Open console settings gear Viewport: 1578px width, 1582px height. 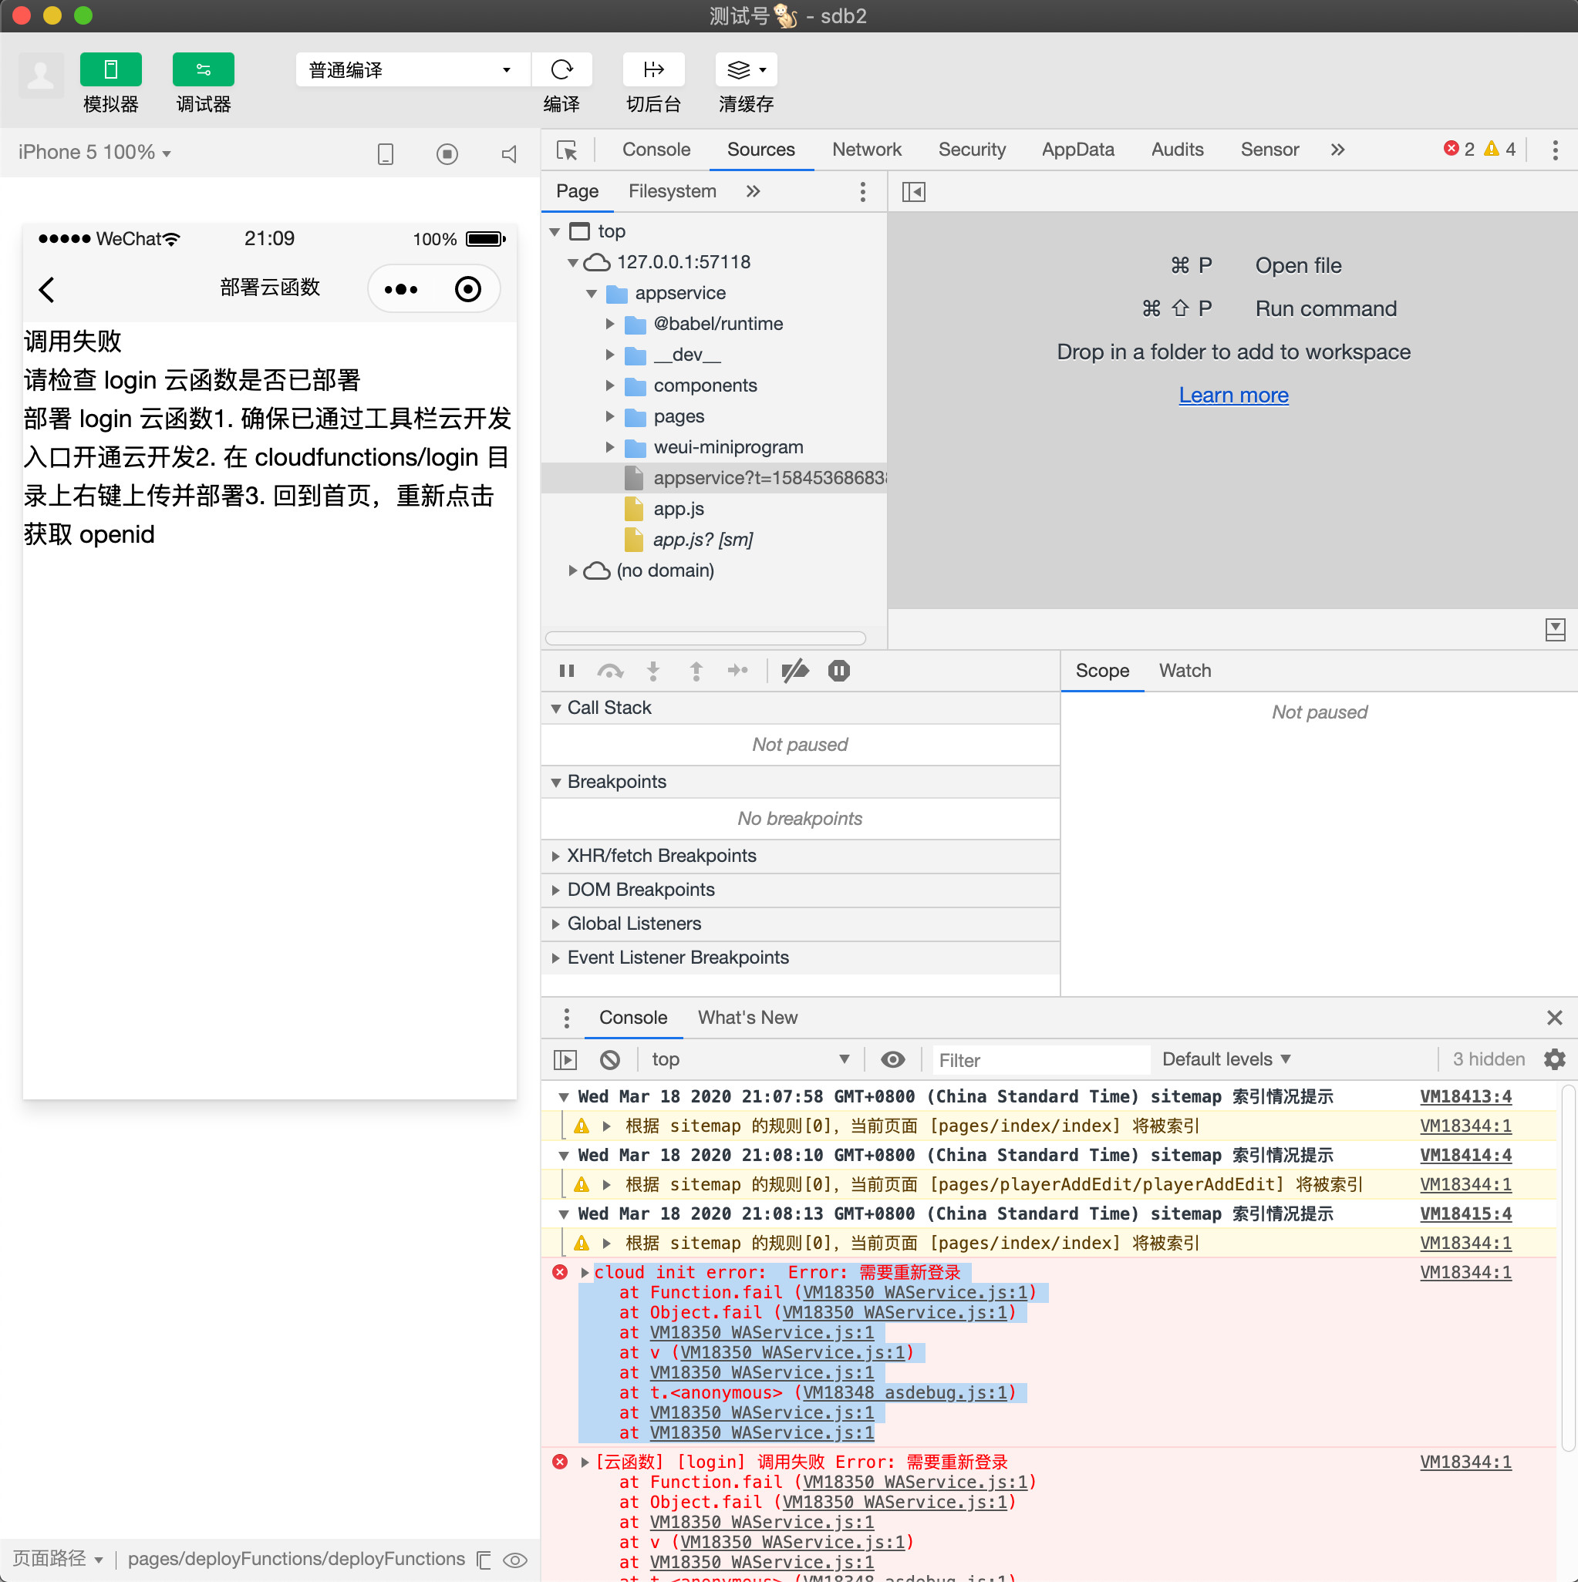pyautogui.click(x=1553, y=1059)
